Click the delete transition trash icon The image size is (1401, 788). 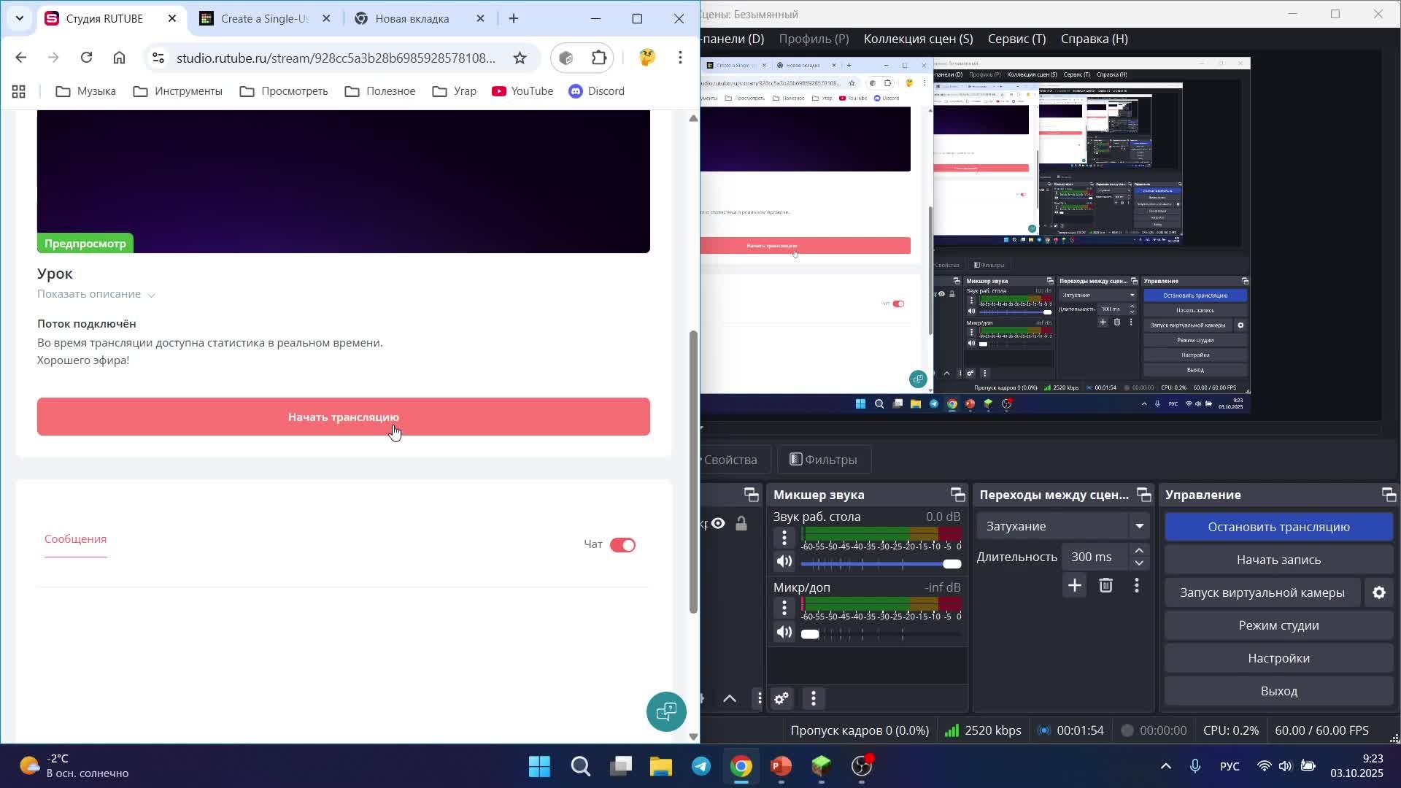pyautogui.click(x=1105, y=585)
